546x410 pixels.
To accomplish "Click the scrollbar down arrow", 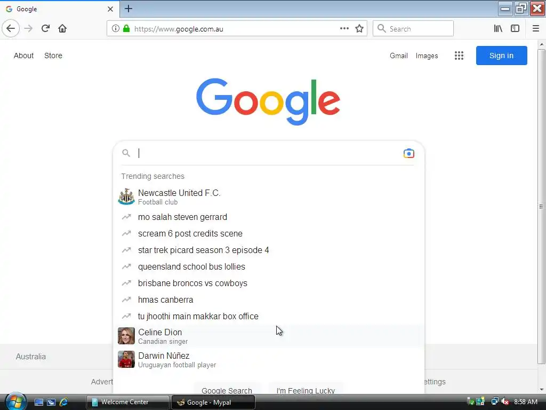I will (541, 389).
